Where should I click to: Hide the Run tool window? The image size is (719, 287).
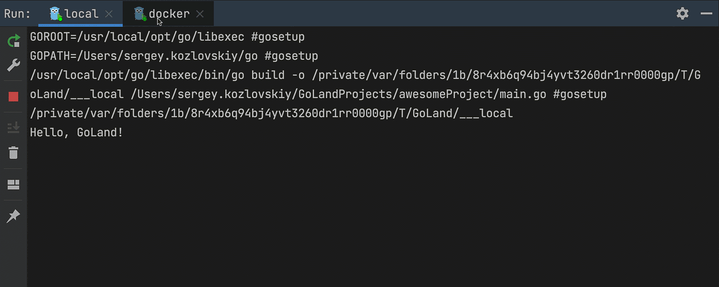coord(706,13)
